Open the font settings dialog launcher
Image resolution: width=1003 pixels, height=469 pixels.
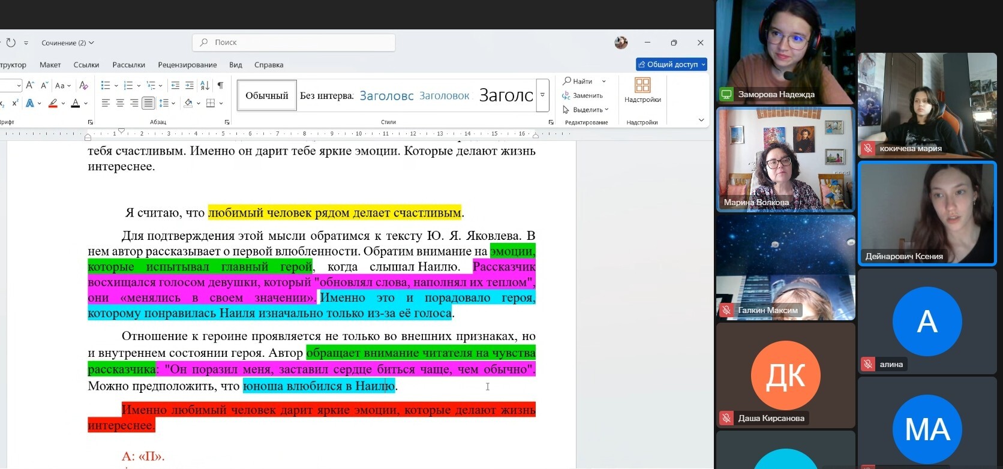tap(91, 122)
